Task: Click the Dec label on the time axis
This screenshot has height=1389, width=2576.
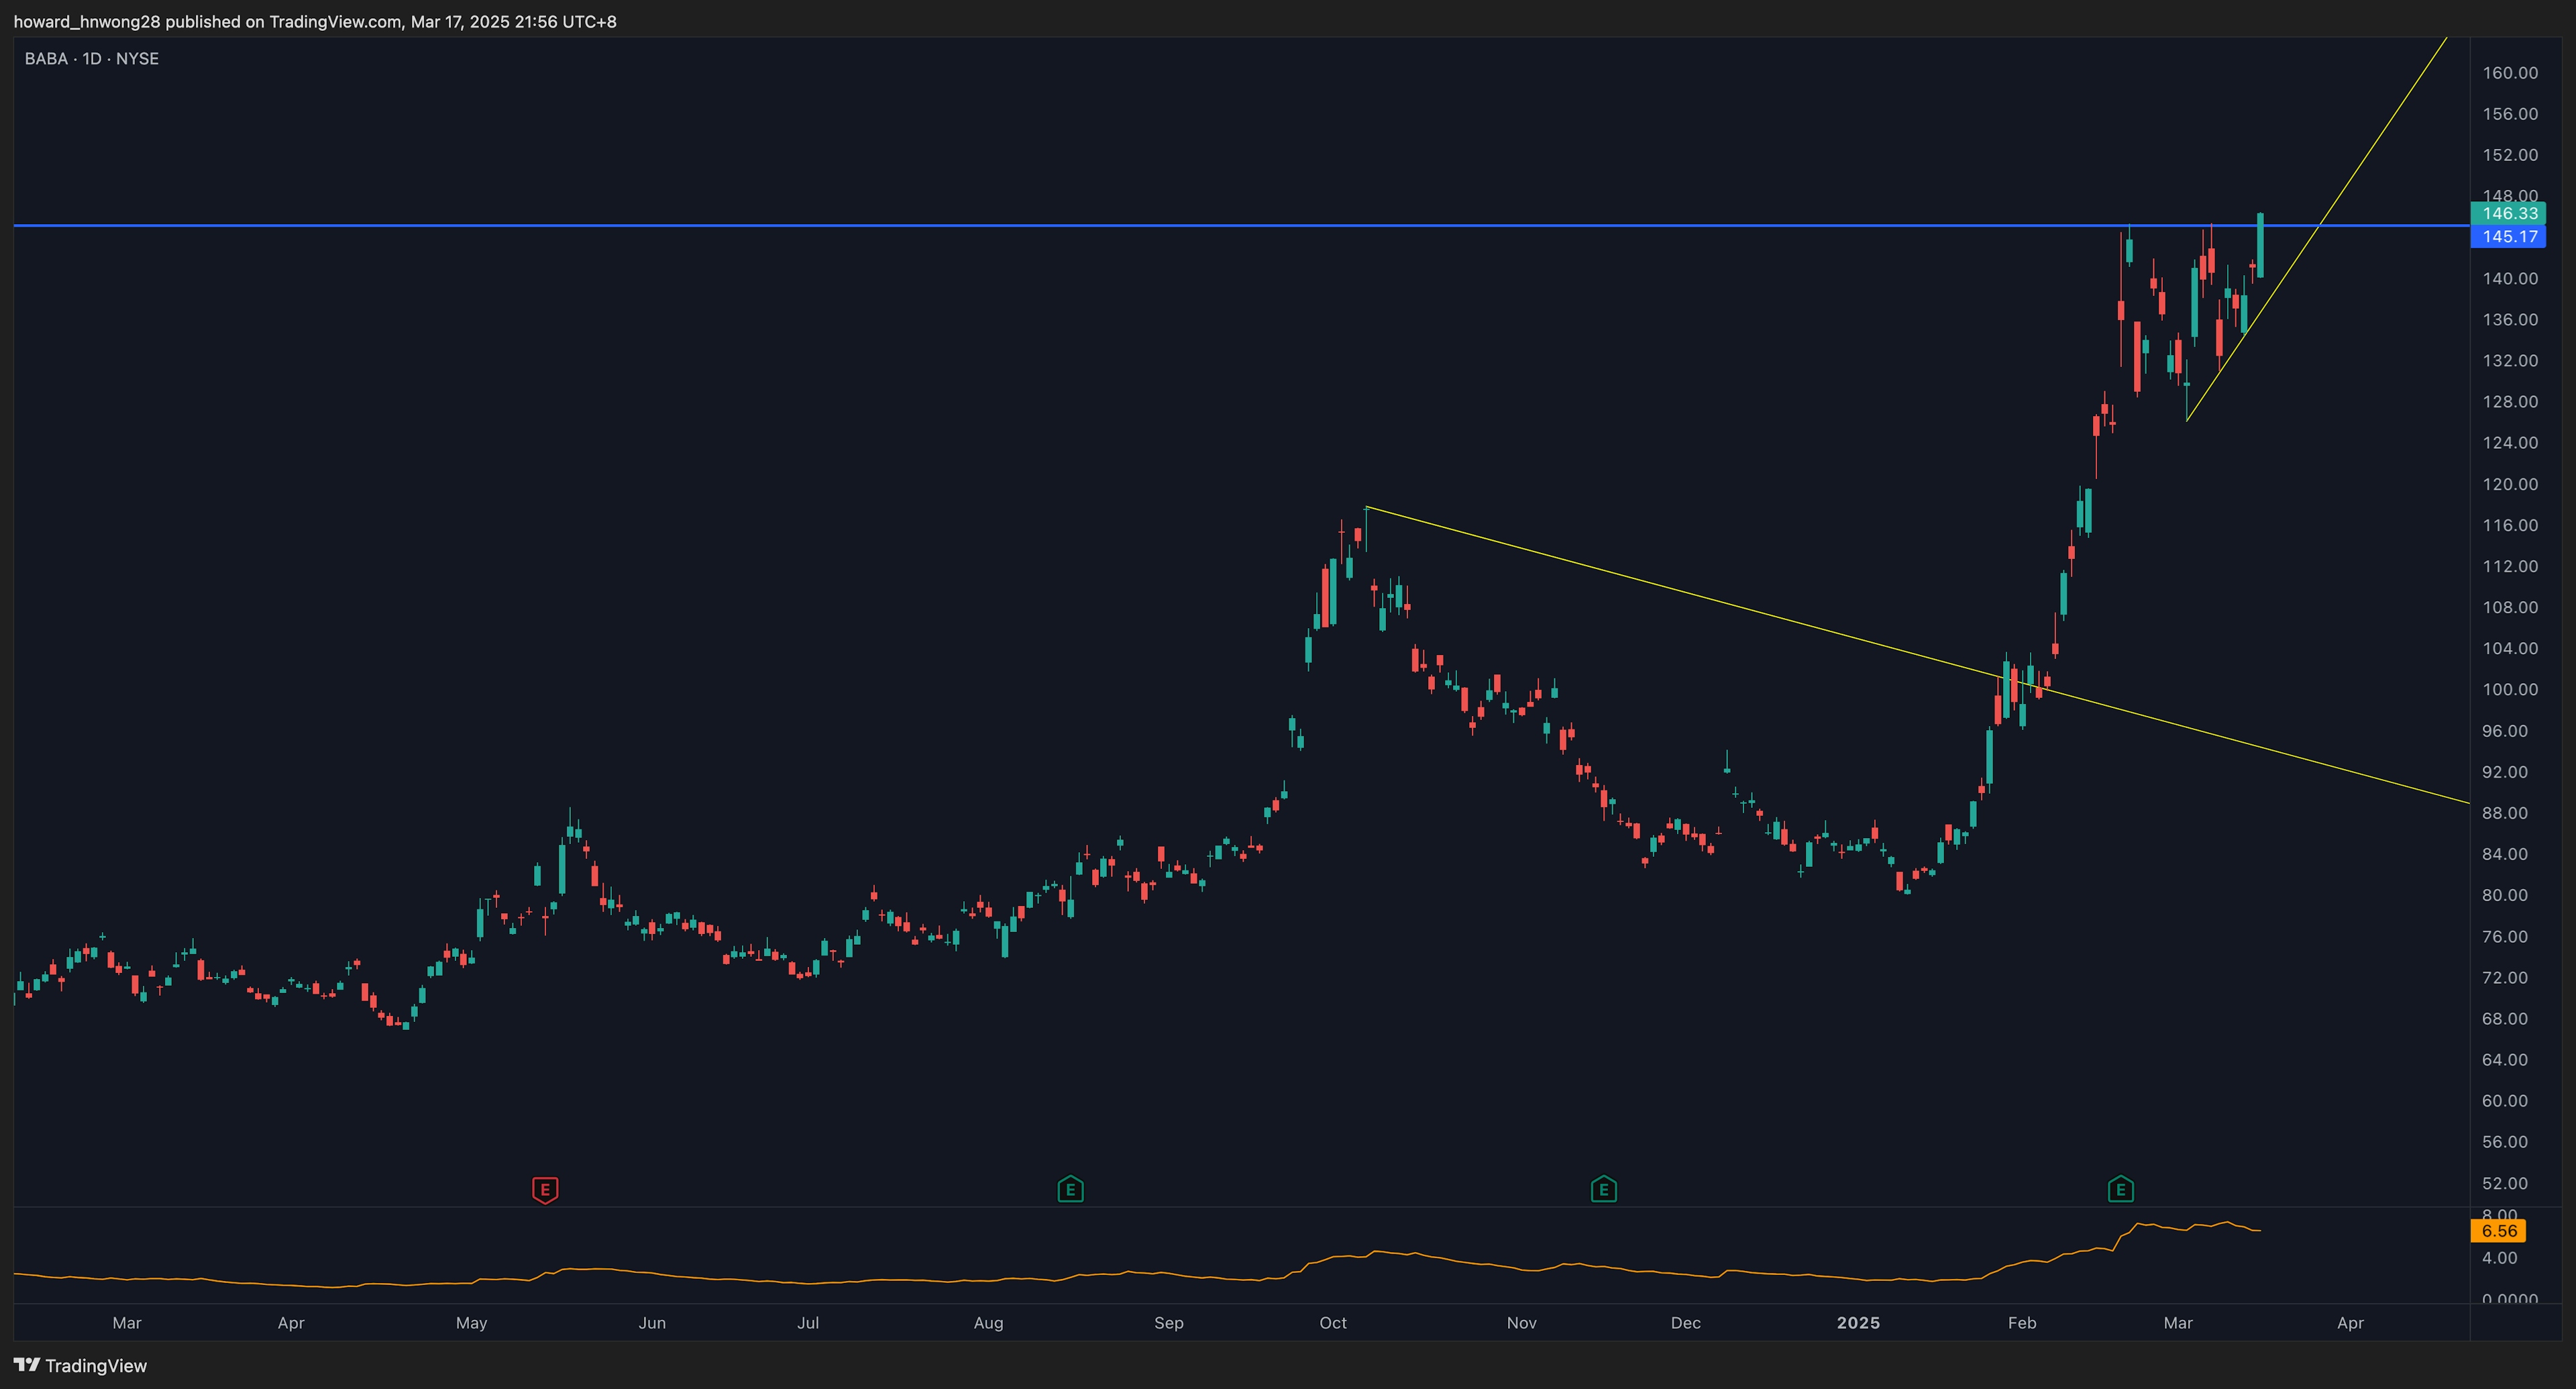Action: click(1685, 1322)
